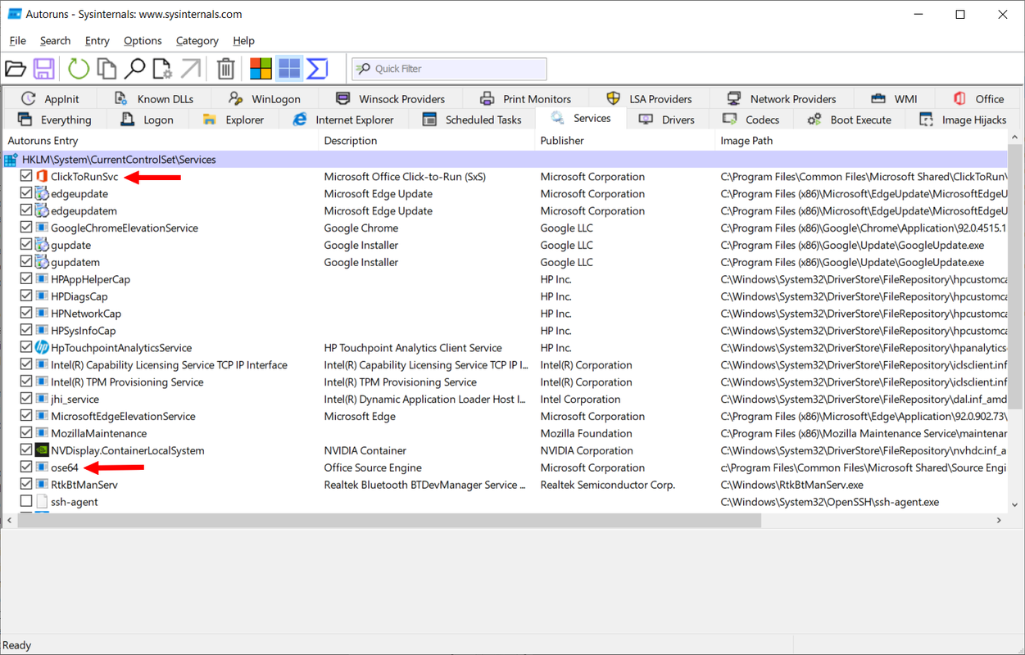The width and height of the screenshot is (1025, 655).
Task: Click the Autoruns app icon in title bar
Action: 15,15
